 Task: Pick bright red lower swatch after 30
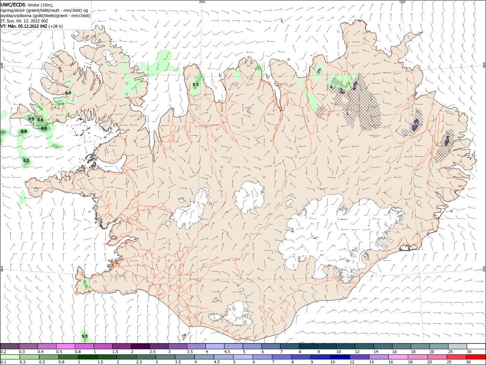(x=476, y=357)
